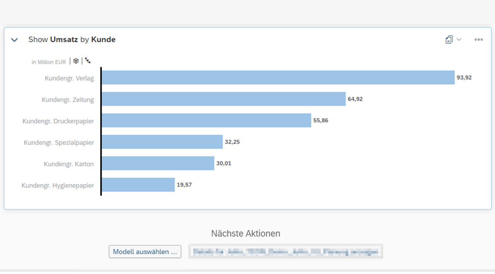Viewport: 495px width, 274px height.
Task: Collapse the Show Umsatz by Kunde card
Action: pos(15,40)
